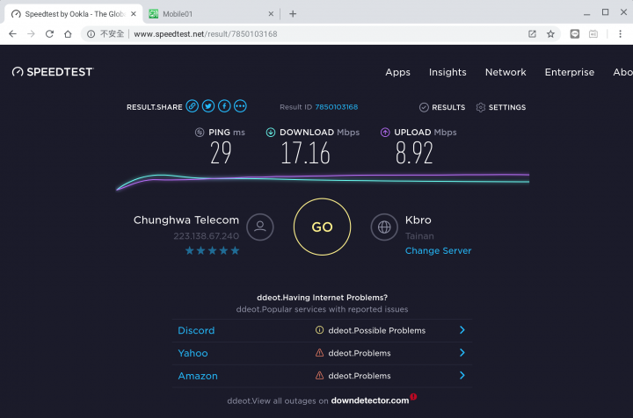Image resolution: width=633 pixels, height=418 pixels.
Task: Close the Speedtest by Ookla tab
Action: [134, 14]
